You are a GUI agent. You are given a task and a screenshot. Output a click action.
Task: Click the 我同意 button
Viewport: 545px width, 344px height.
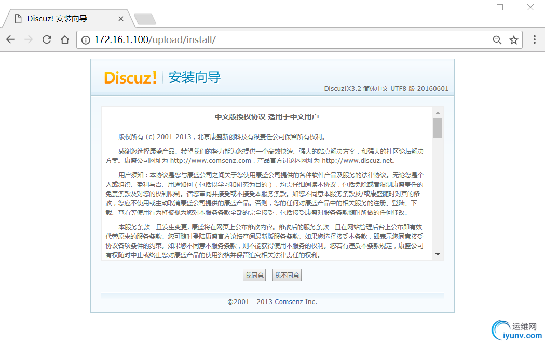[254, 275]
